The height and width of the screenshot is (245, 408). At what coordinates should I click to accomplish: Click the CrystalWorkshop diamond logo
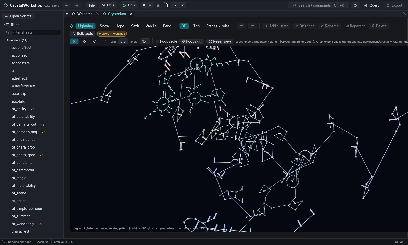point(6,5)
